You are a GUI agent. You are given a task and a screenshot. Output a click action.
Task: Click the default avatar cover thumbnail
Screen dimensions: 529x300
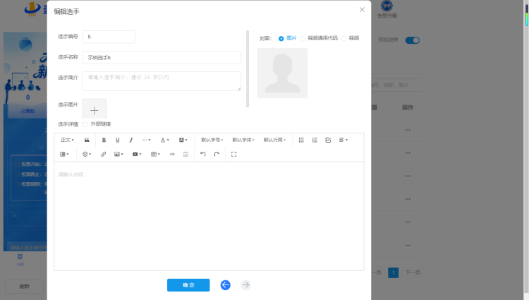(x=282, y=73)
